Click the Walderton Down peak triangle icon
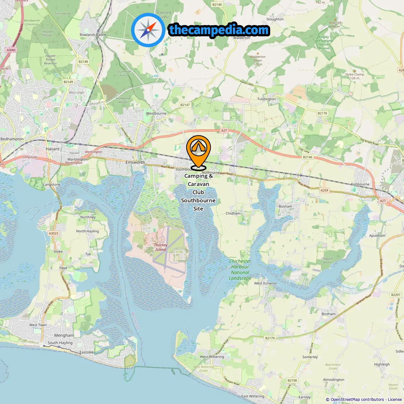Screen dimensions: 404x404 click(258, 53)
